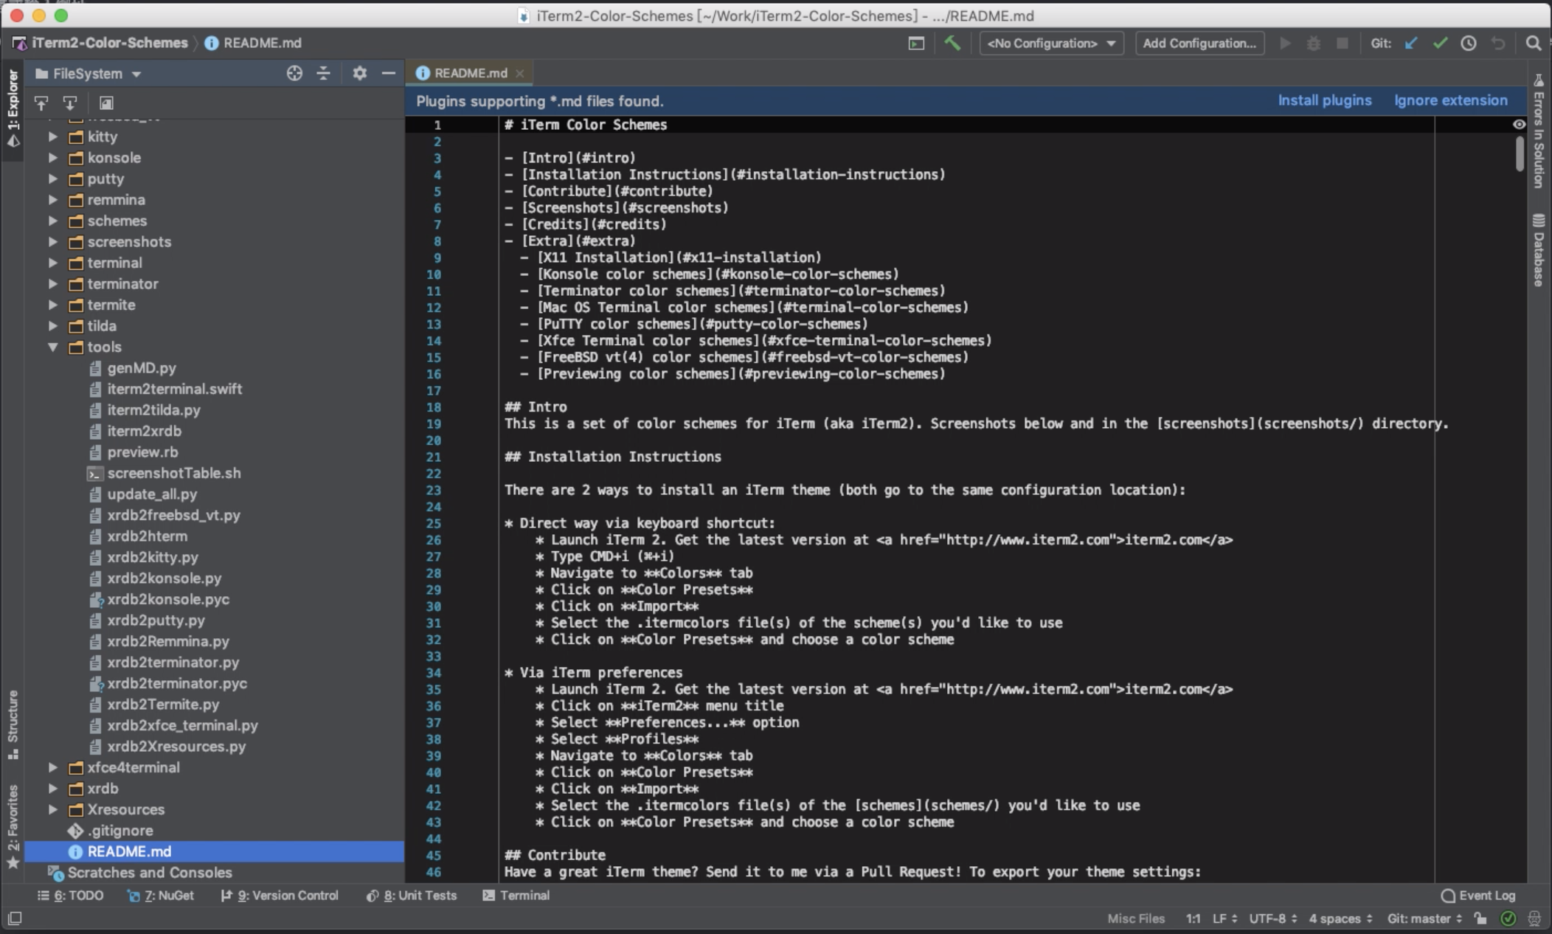Click the run target window icon
The image size is (1552, 934).
[916, 44]
